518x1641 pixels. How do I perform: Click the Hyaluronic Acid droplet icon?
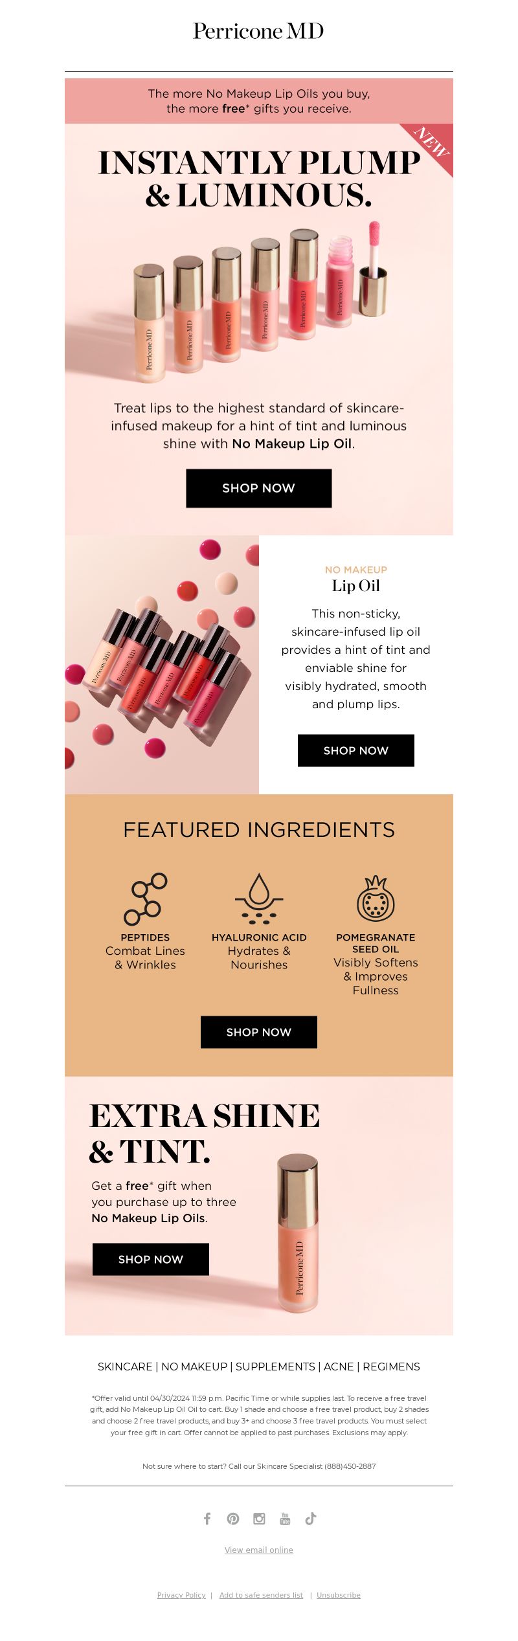(259, 899)
